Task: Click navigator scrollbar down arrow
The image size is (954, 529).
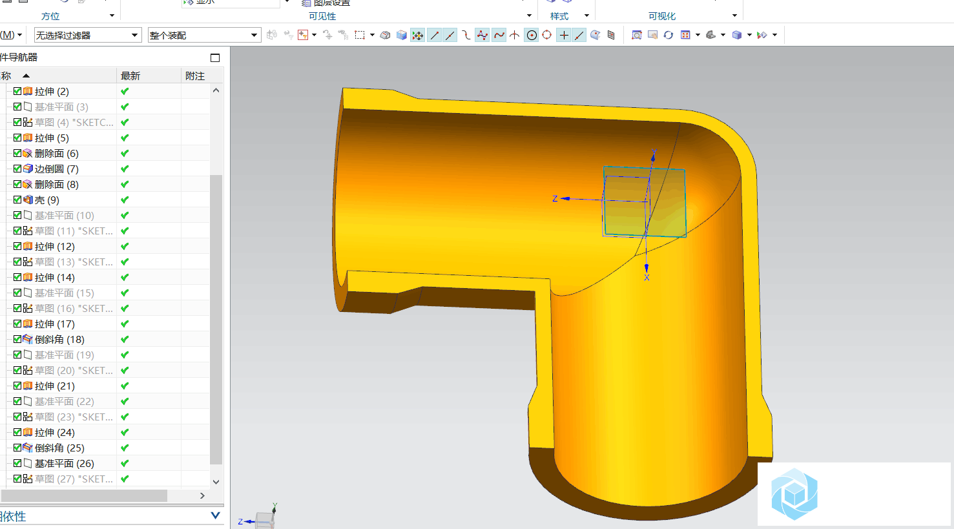Action: (x=216, y=481)
